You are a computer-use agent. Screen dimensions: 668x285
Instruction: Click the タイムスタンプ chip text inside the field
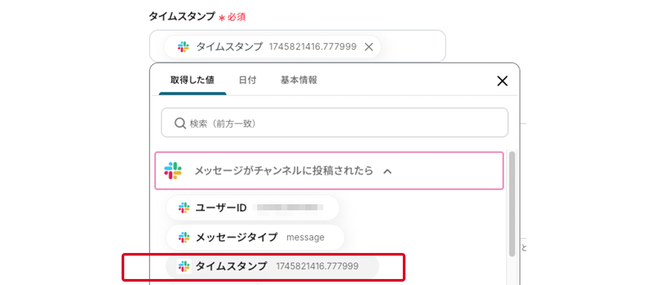coord(229,47)
